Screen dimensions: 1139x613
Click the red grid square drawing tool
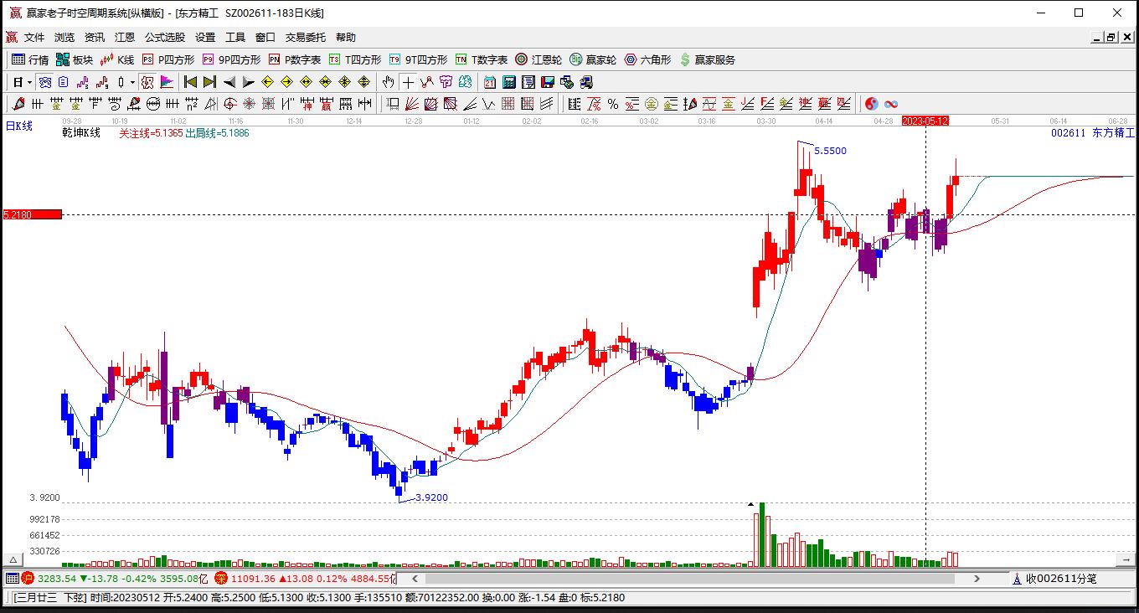click(508, 104)
